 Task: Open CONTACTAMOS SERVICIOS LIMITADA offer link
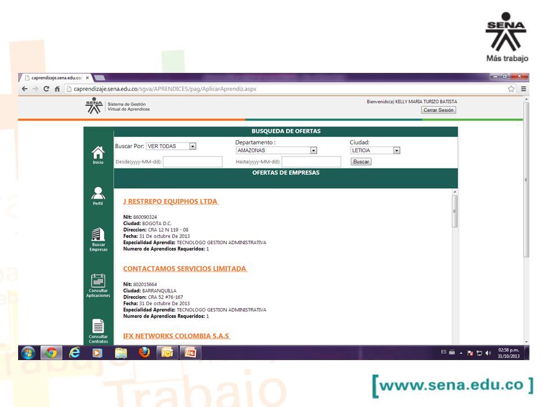point(185,269)
